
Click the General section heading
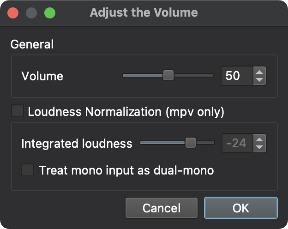coord(32,44)
